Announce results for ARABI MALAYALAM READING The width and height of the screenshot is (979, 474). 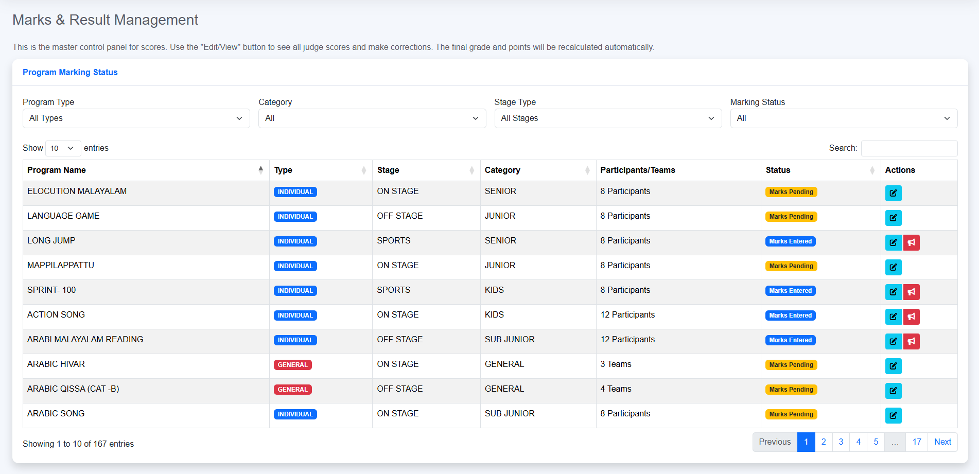pos(911,341)
